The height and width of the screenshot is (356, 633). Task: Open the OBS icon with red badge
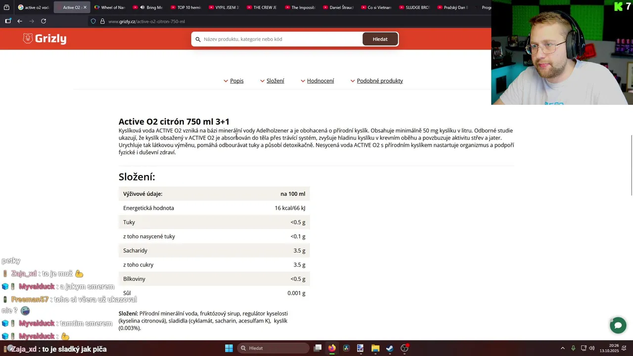tap(405, 348)
